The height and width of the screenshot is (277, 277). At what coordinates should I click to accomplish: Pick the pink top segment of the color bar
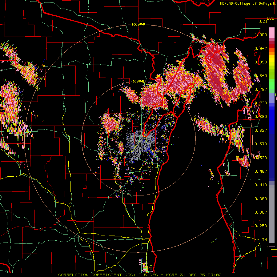coord(272,33)
